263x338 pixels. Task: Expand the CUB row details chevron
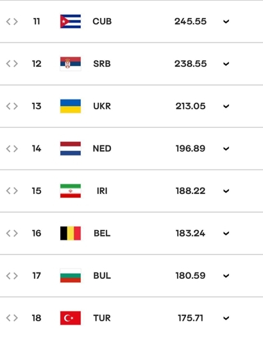226,21
